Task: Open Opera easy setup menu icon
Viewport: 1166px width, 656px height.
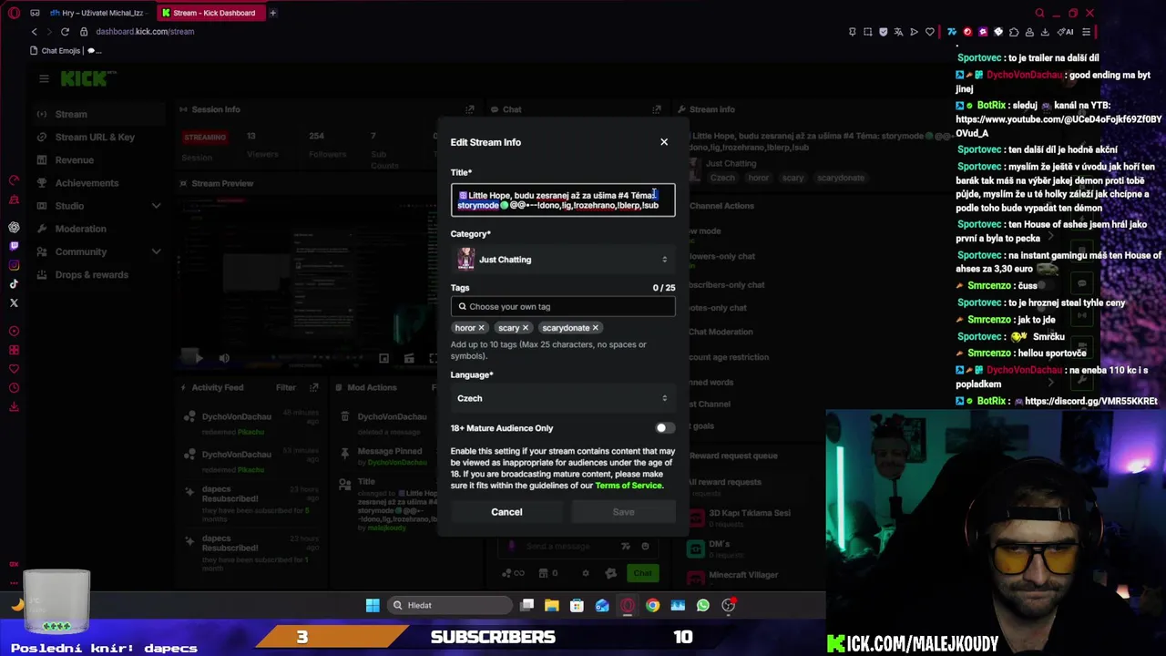Action: tap(1086, 32)
